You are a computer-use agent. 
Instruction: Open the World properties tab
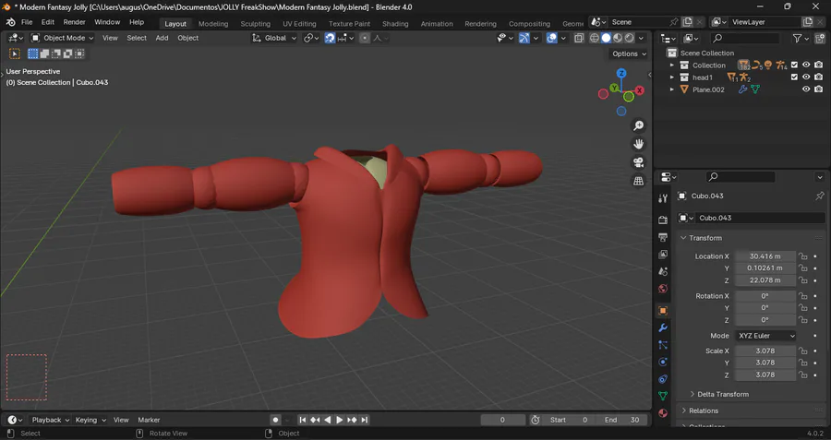point(663,289)
